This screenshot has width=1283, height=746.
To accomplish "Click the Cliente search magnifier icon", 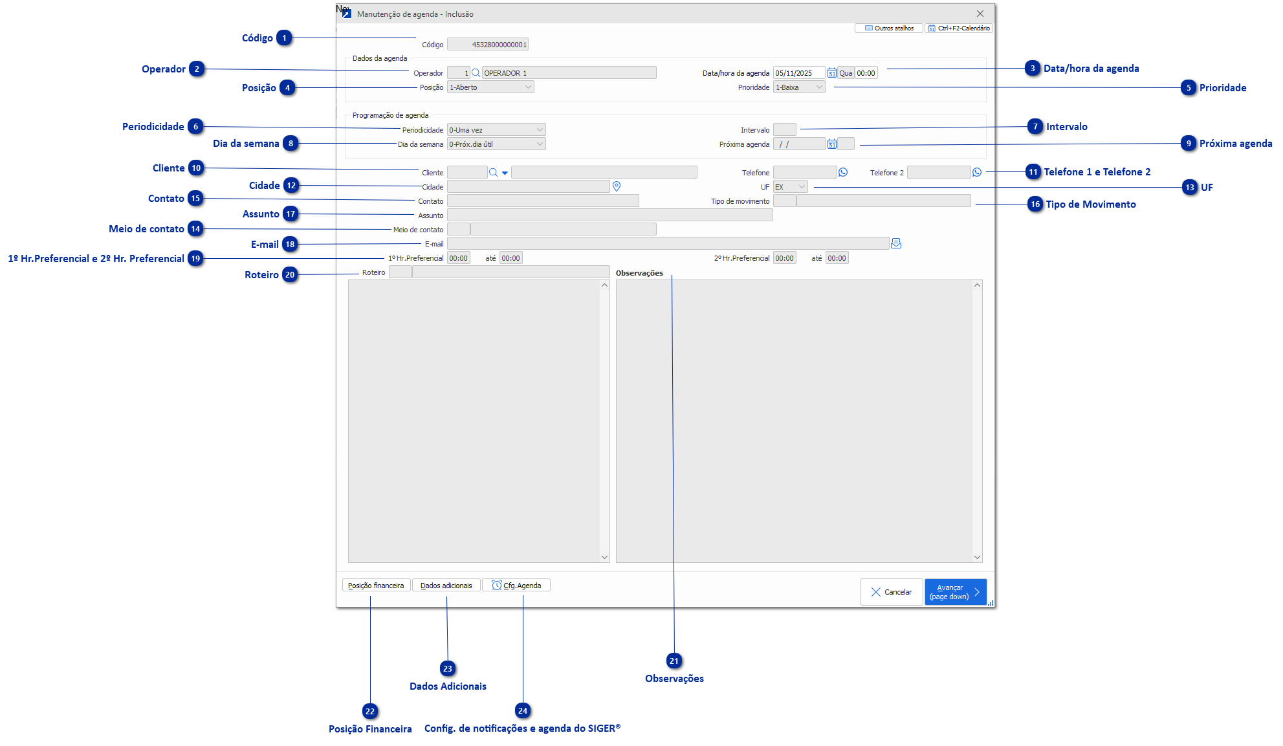I will 493,173.
